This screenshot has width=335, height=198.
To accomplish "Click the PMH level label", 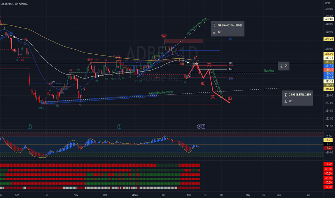I will point(231,39).
